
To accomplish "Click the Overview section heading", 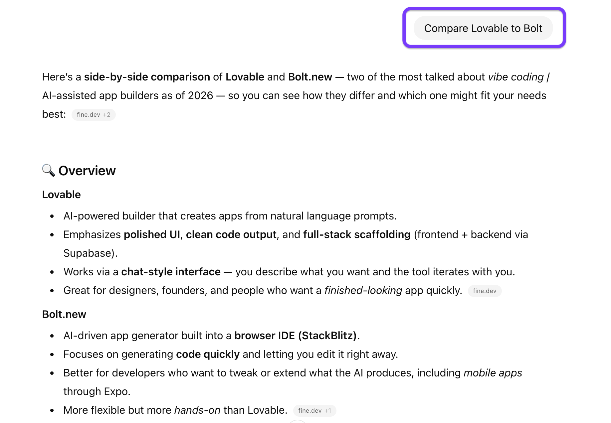I will click(87, 171).
